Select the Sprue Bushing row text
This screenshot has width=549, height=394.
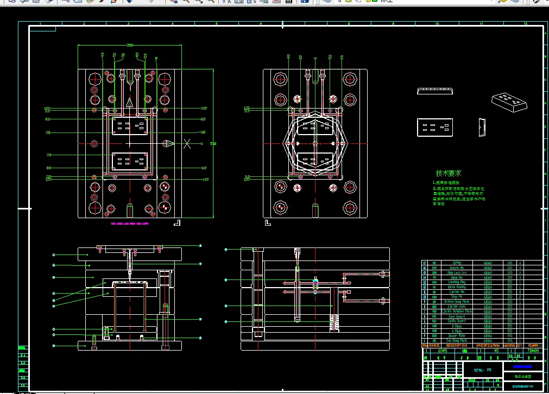point(457,287)
